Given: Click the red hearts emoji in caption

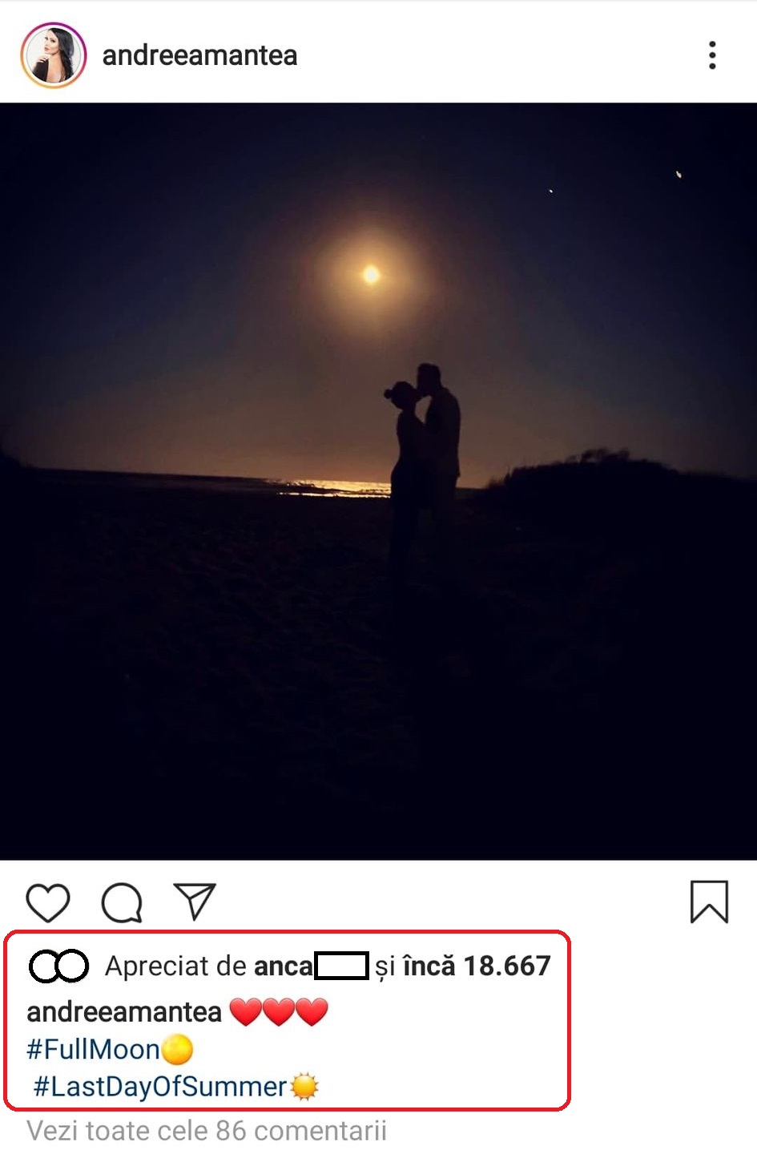Looking at the screenshot, I should [279, 1011].
